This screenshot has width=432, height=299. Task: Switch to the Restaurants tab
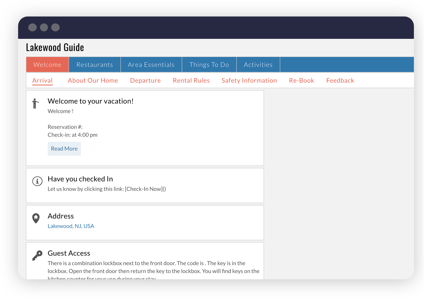pyautogui.click(x=95, y=64)
